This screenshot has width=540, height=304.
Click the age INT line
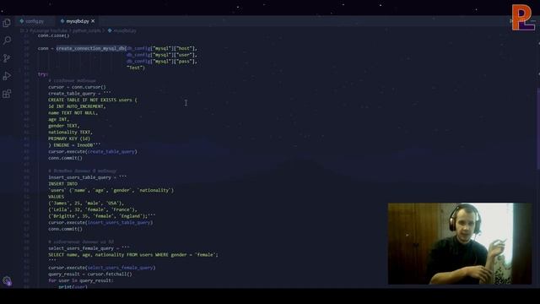58,119
